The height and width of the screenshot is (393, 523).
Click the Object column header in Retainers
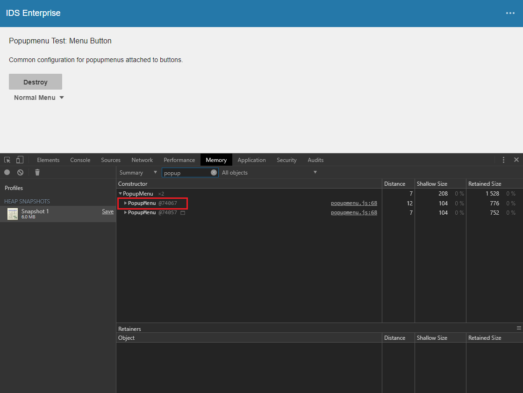(x=249, y=338)
